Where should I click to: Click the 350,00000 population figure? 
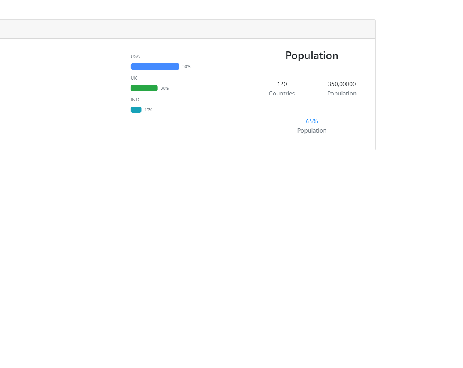tap(342, 84)
